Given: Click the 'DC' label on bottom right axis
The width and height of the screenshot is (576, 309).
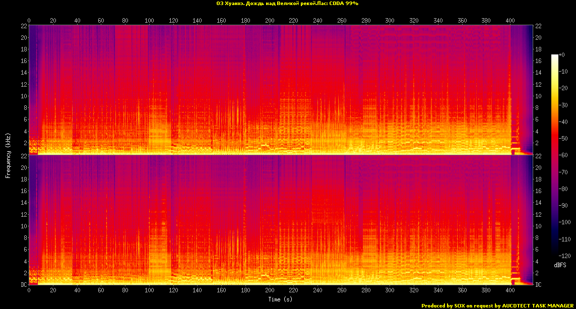Looking at the screenshot, I should [x=539, y=285].
